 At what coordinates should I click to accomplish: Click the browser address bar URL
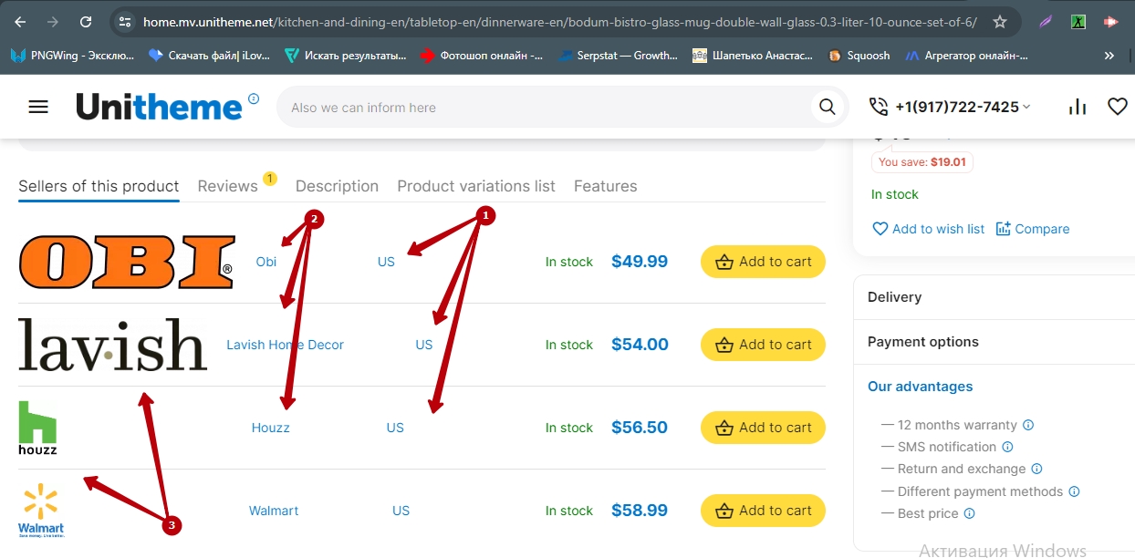[x=560, y=21]
